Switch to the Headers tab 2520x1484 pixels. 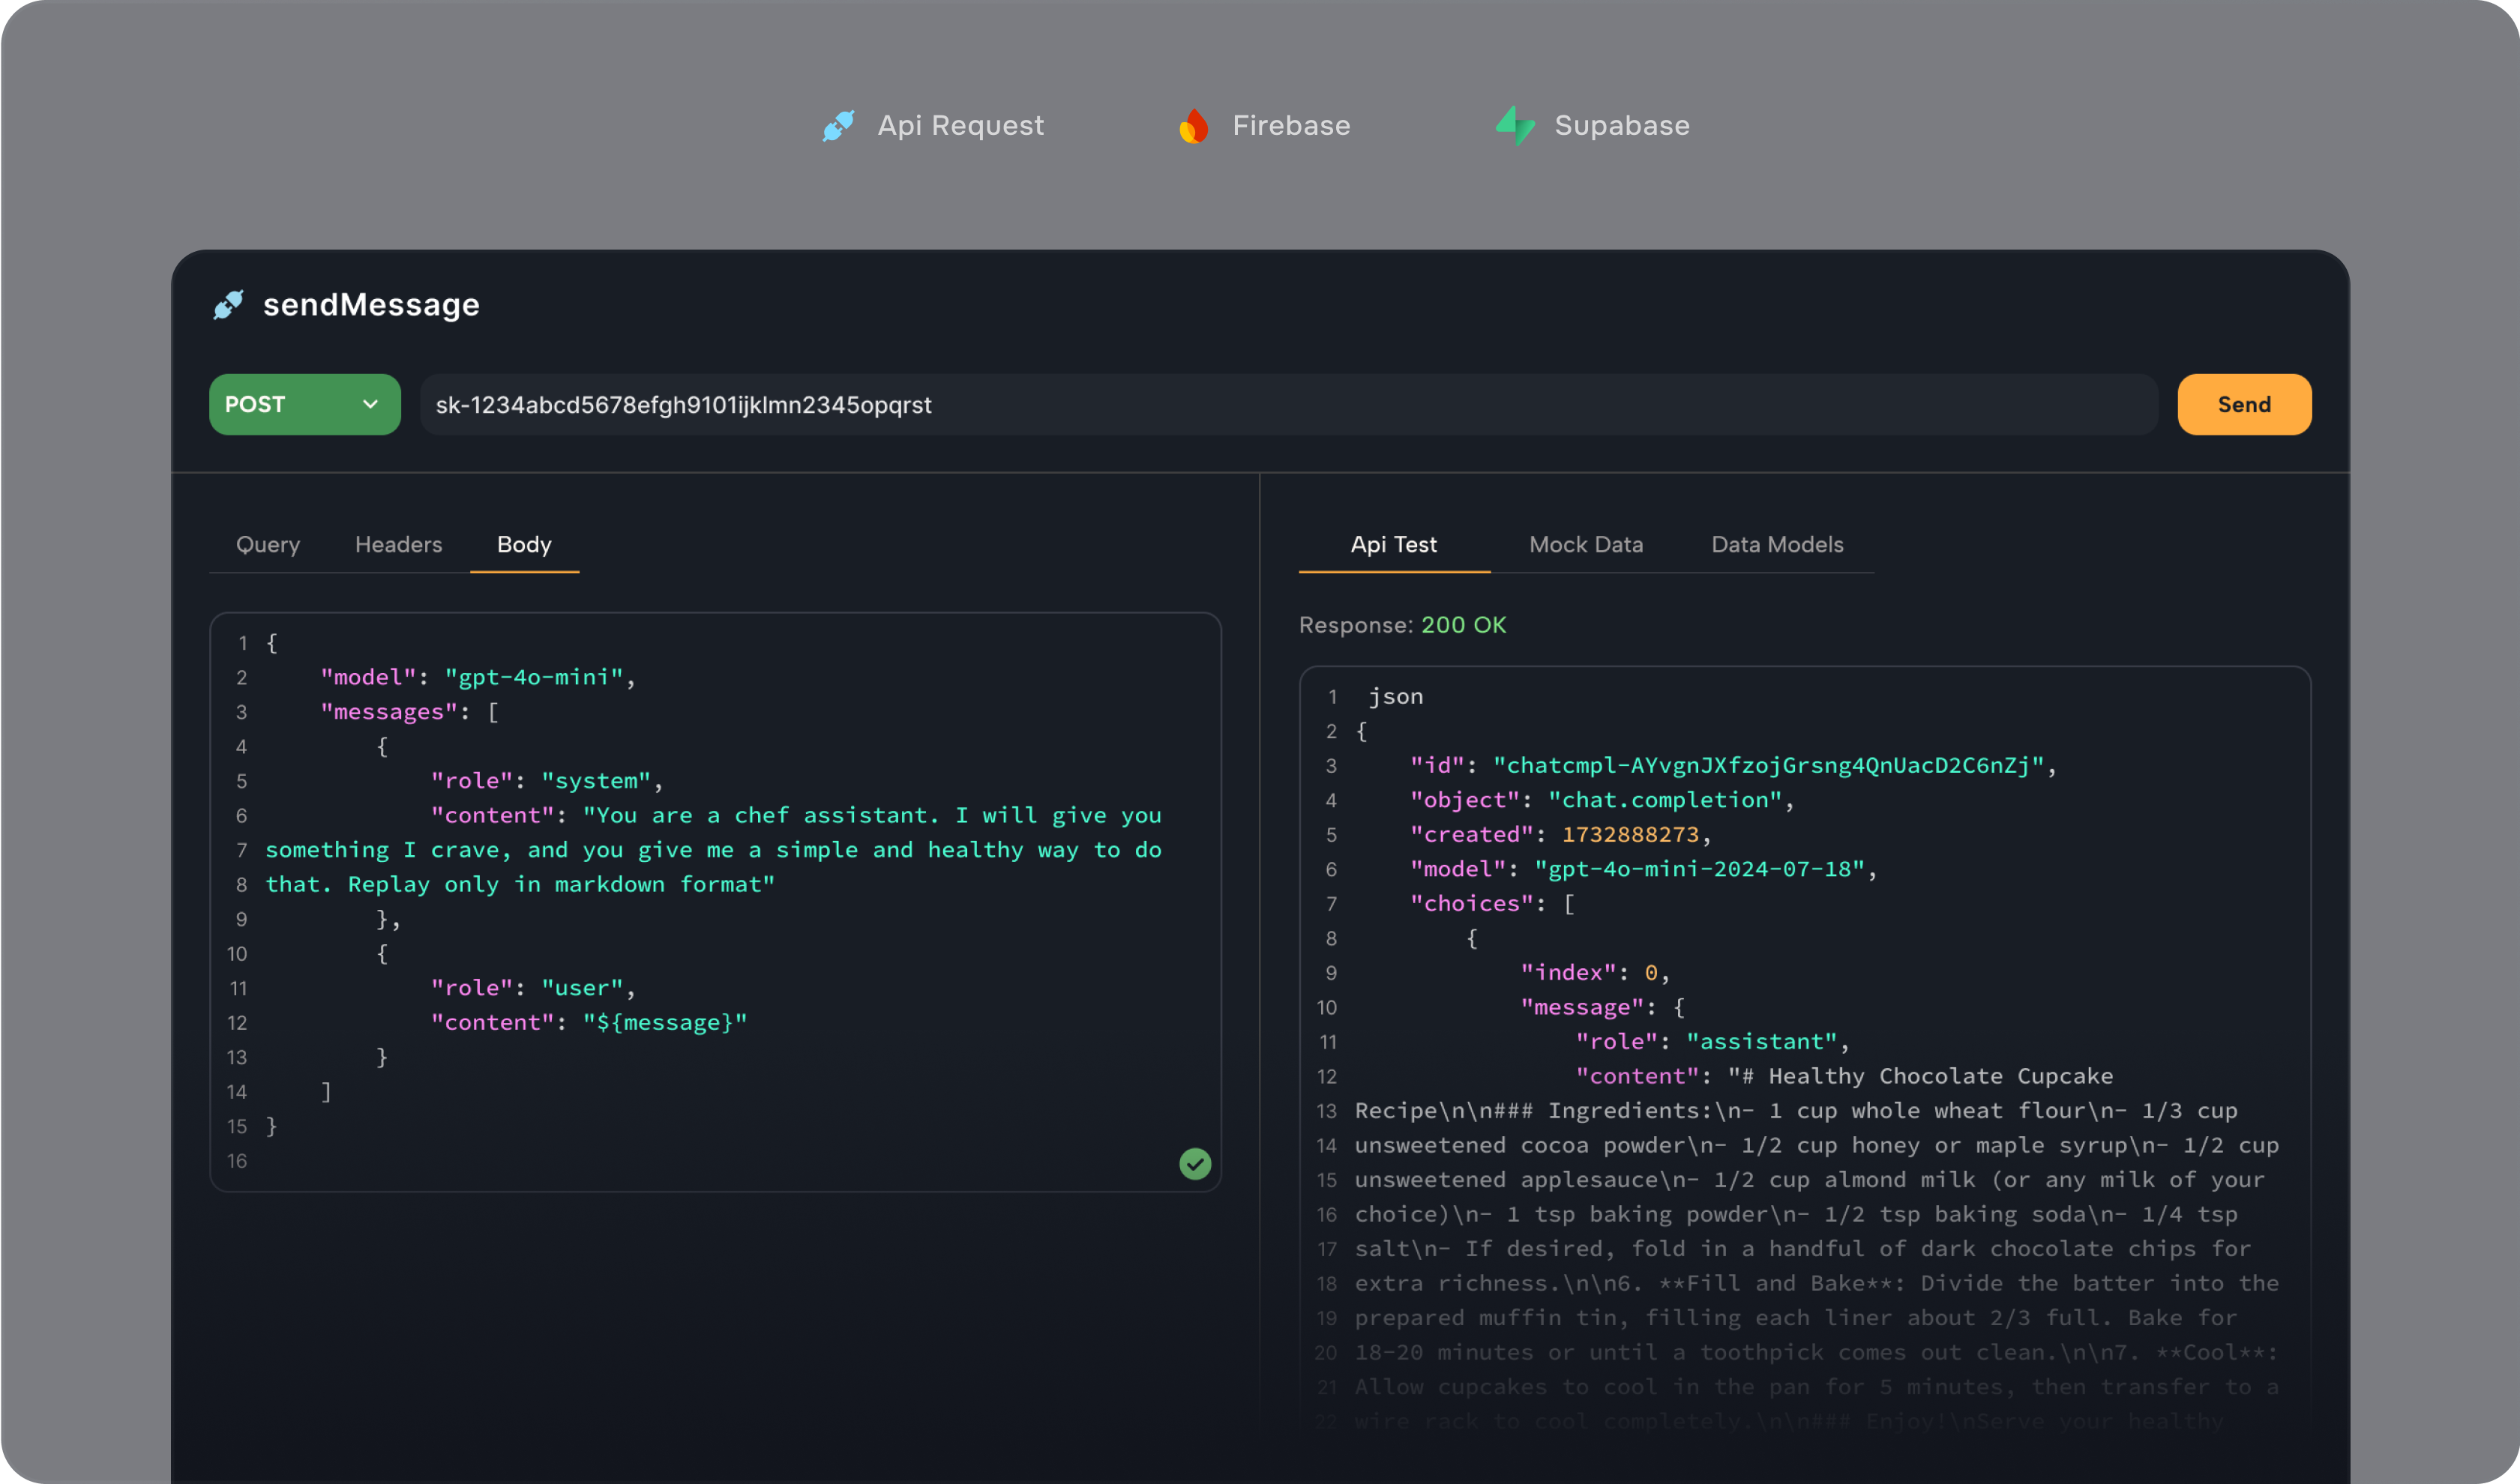pos(398,544)
